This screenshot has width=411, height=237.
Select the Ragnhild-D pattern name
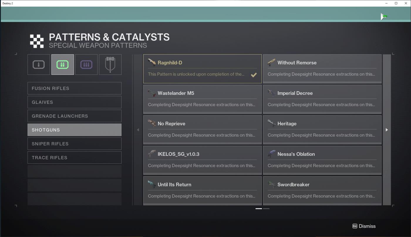pyautogui.click(x=170, y=63)
